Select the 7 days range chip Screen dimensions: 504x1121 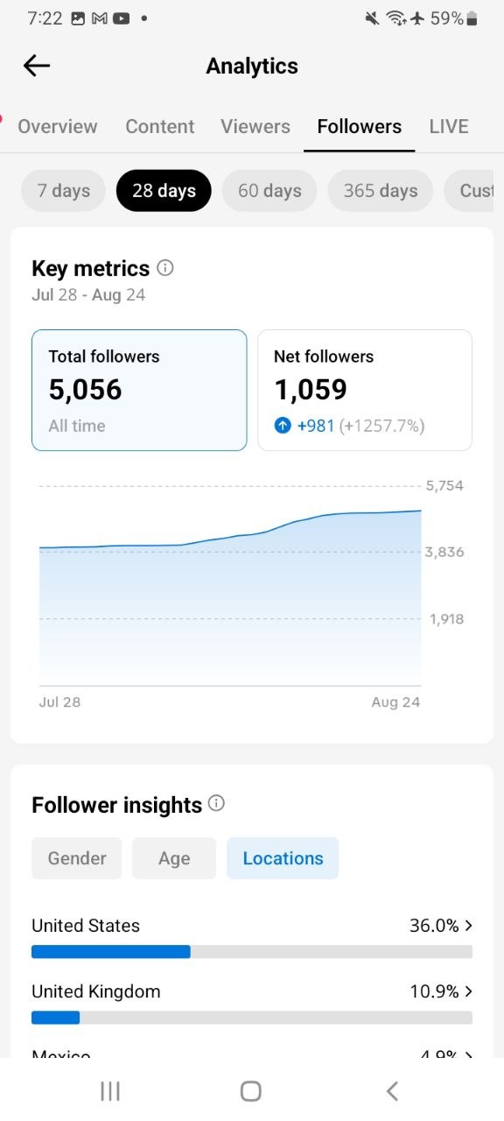coord(63,191)
